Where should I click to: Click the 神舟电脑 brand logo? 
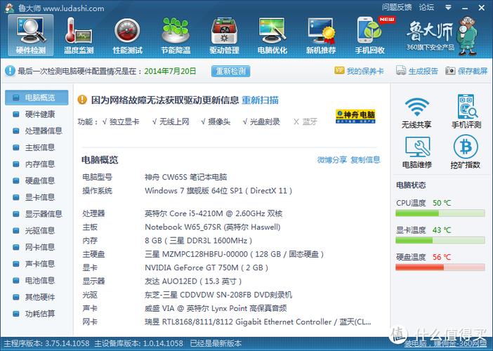point(355,117)
